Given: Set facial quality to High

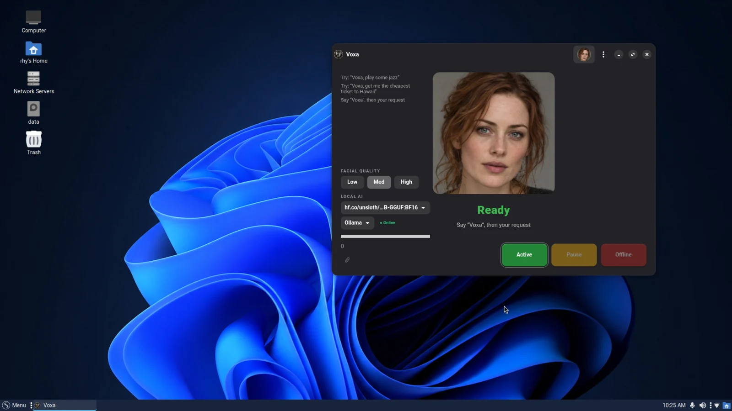Looking at the screenshot, I should [406, 182].
